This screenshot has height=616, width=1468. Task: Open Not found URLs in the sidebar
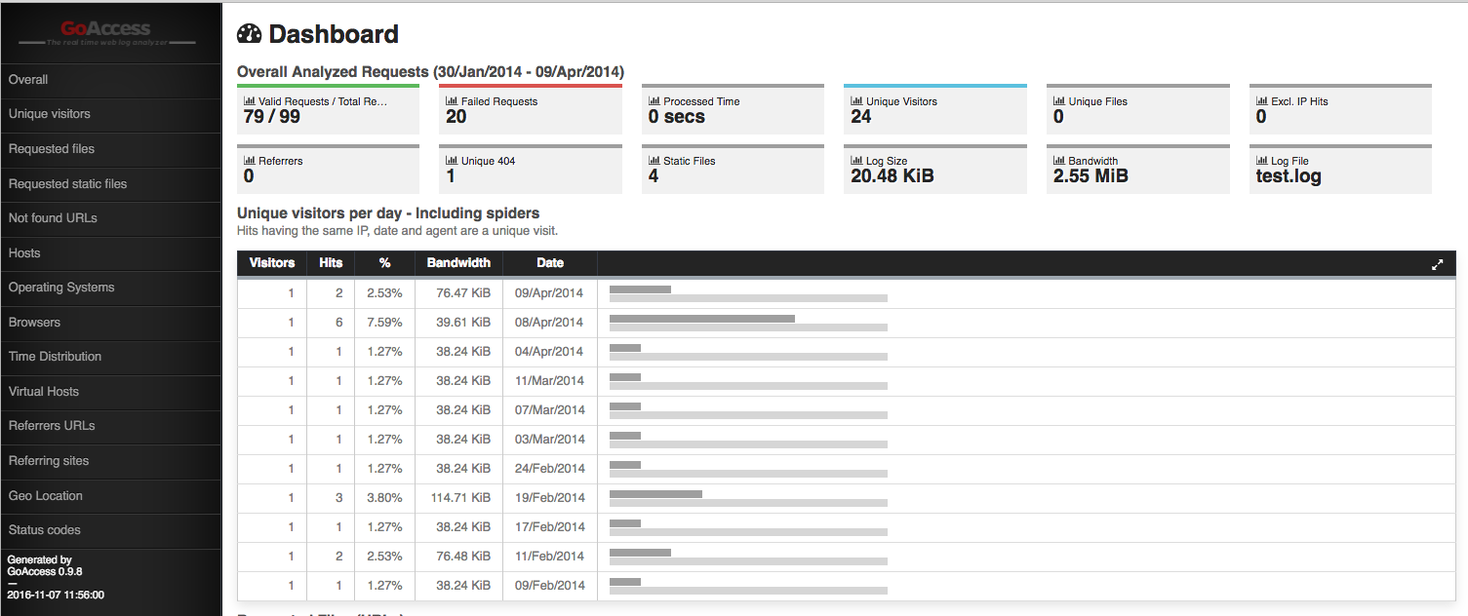coord(110,218)
